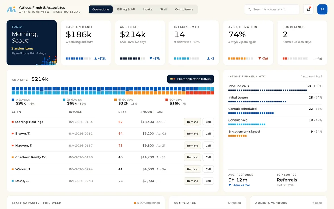The height and width of the screenshot is (209, 334).
Task: Open the Cash on Hand $186k card
Action: click(x=86, y=42)
